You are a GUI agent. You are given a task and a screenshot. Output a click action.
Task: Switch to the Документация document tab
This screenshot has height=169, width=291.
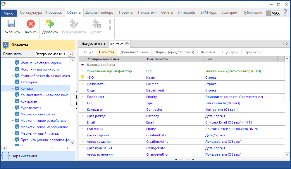tap(93, 44)
